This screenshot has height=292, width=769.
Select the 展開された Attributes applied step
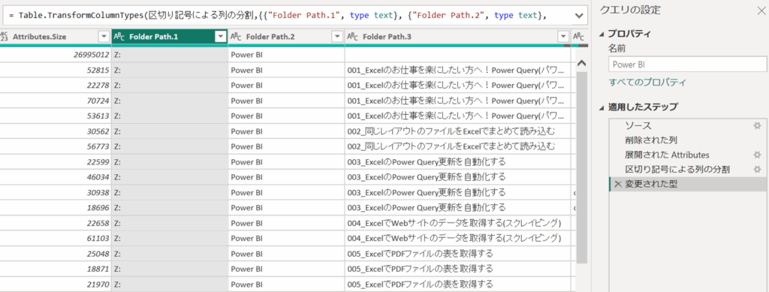(688, 155)
